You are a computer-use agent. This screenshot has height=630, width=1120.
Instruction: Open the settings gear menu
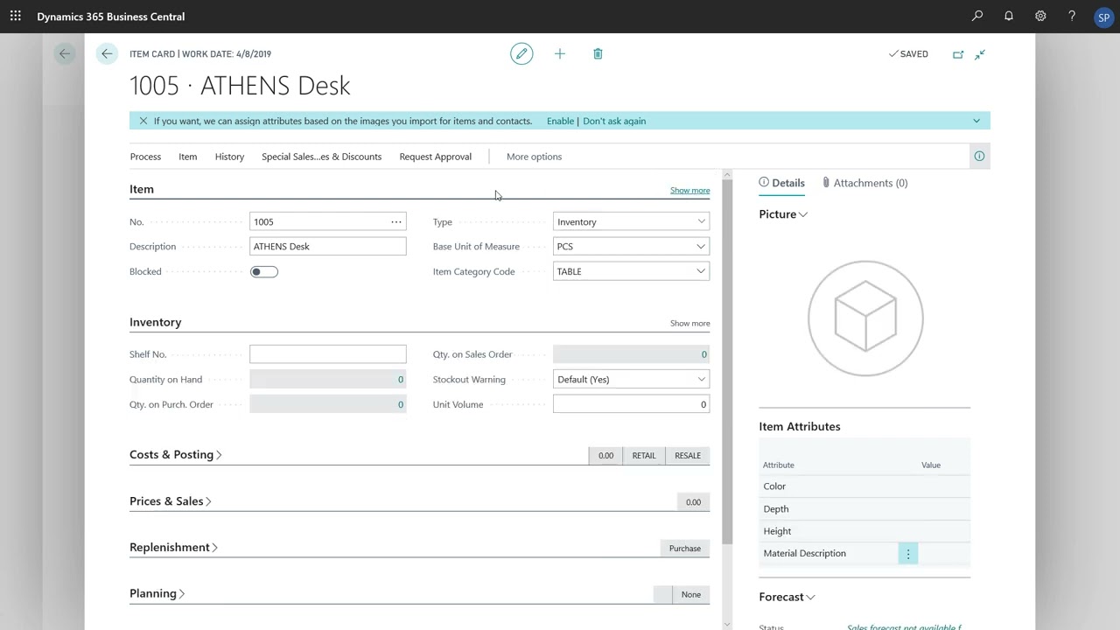pyautogui.click(x=1040, y=16)
